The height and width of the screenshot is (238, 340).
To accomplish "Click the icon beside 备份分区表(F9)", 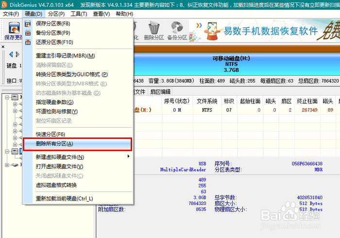I will pyautogui.click(x=28, y=33).
